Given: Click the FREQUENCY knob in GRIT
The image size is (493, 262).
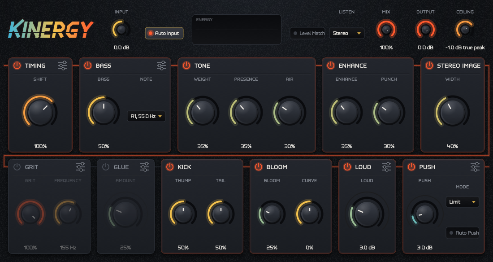Looking at the screenshot, I should (68, 214).
